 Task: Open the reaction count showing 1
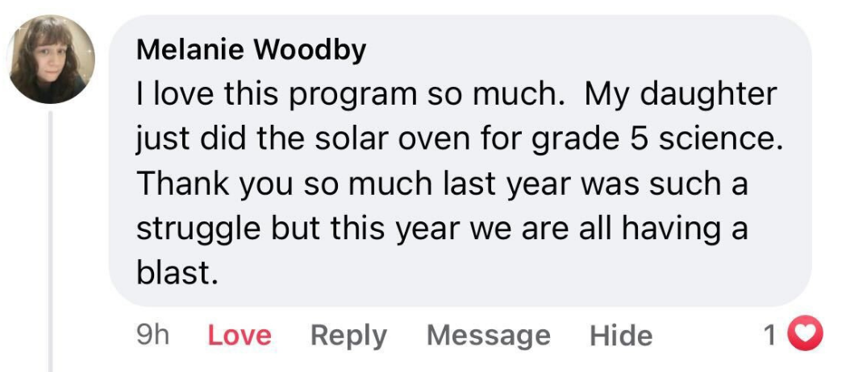(x=771, y=335)
